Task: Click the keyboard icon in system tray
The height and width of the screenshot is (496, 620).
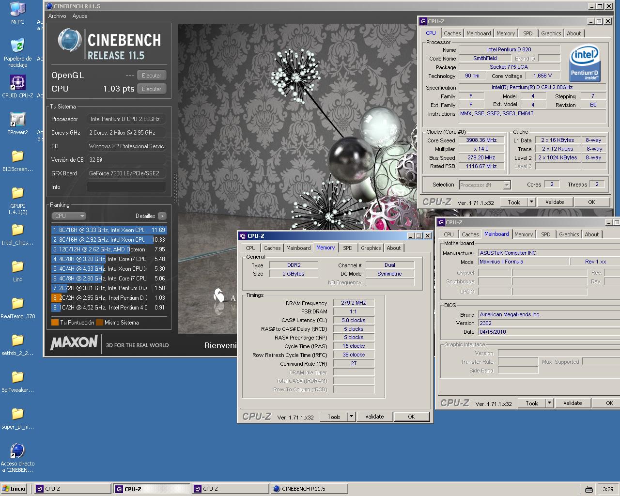Action: pyautogui.click(x=589, y=489)
